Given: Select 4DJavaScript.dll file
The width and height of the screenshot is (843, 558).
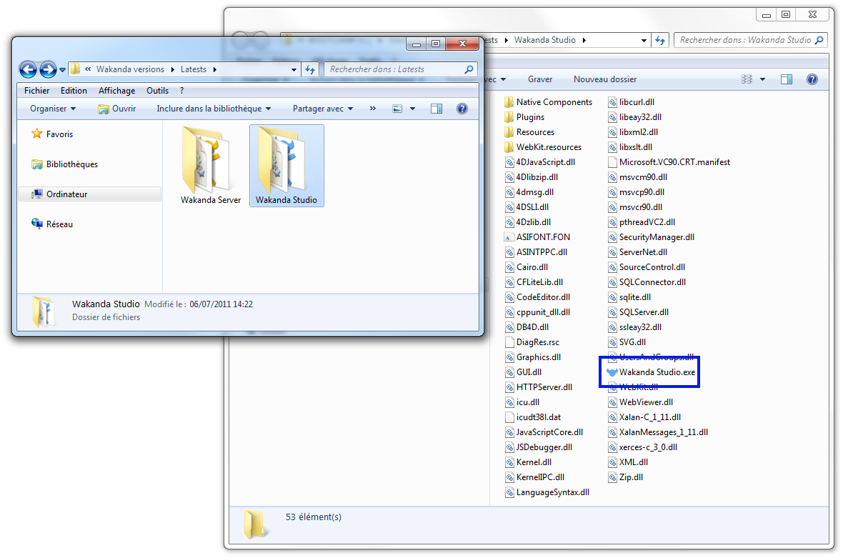Looking at the screenshot, I should (540, 162).
